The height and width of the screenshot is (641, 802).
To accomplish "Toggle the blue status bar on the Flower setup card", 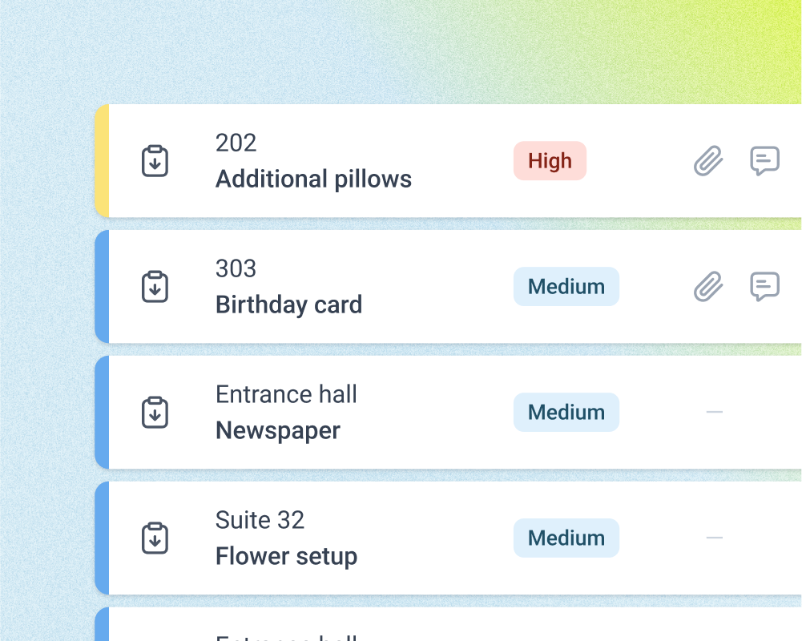I will coord(103,538).
